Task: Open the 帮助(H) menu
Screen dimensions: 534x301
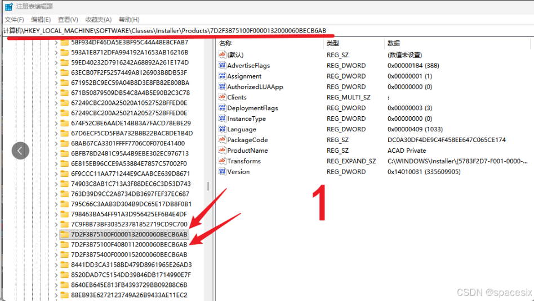Action: click(129, 20)
